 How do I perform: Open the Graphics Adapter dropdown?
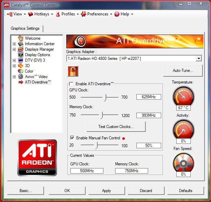pyautogui.click(x=199, y=59)
